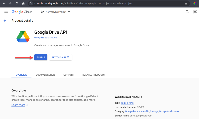This screenshot has width=199, height=119.
Task: Click the Google Drive API logo
Action: tap(23, 36)
